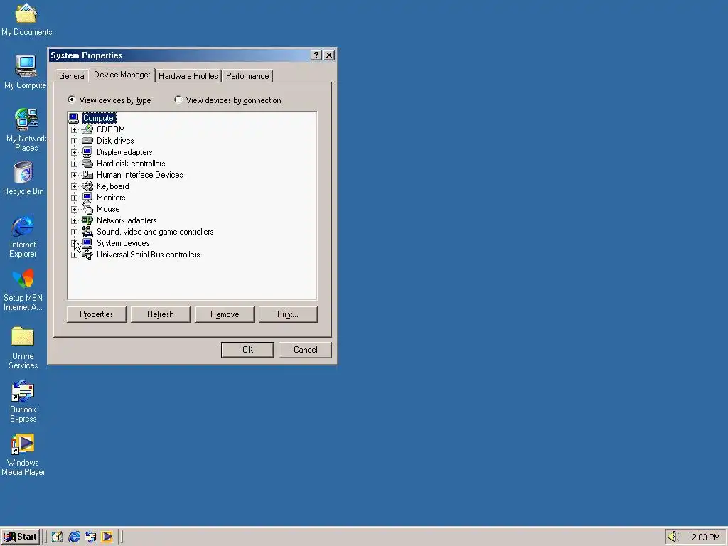Click the Mouse device icon
This screenshot has height=546, width=728.
[87, 209]
